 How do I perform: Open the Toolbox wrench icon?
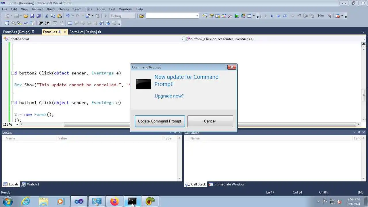coord(230,16)
